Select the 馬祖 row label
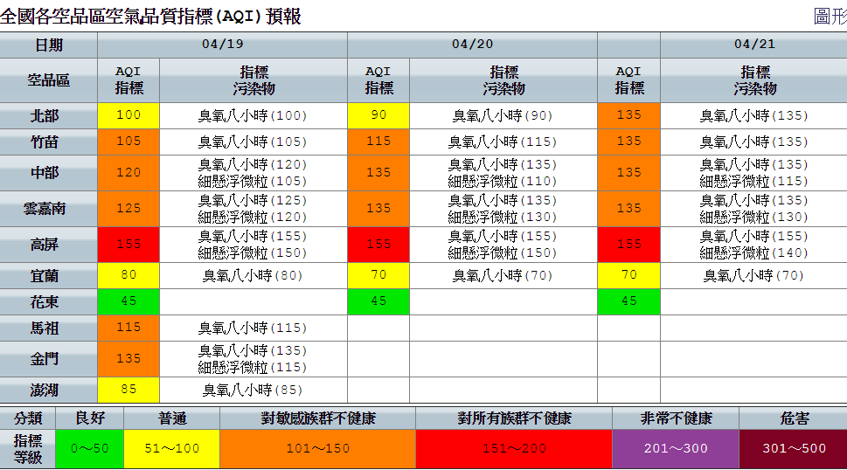The height and width of the screenshot is (470, 847). pos(49,328)
